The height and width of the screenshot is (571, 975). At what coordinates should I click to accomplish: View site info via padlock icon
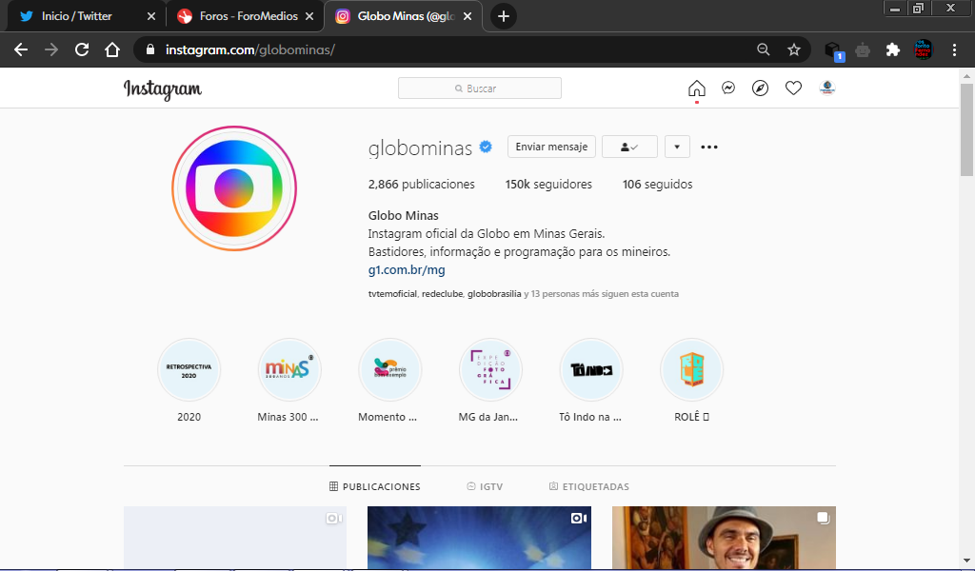tap(149, 49)
